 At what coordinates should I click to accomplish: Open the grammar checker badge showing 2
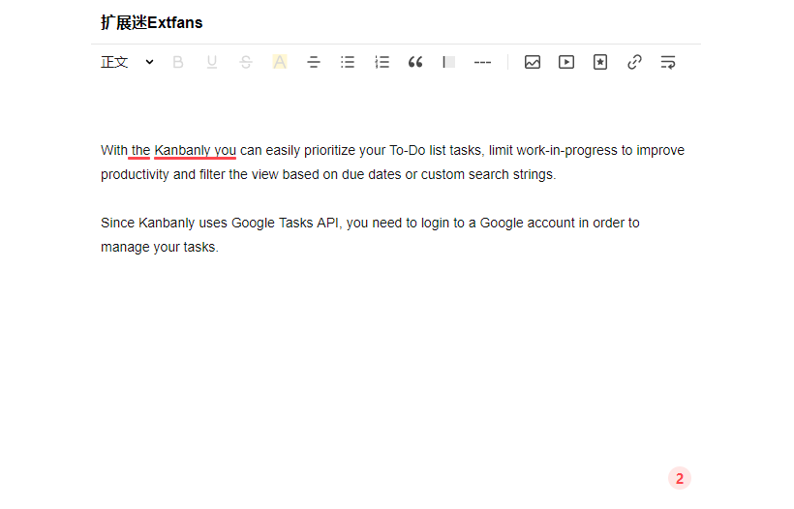coord(680,478)
